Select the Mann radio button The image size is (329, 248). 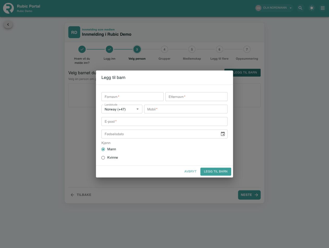103,149
